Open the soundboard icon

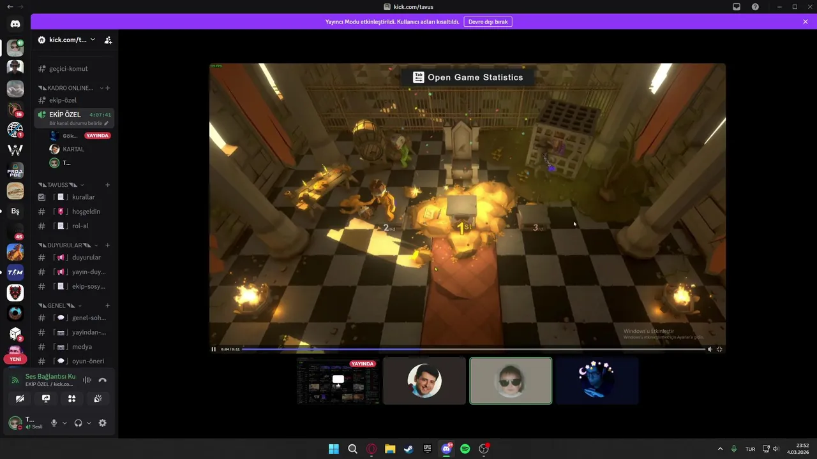pos(98,398)
